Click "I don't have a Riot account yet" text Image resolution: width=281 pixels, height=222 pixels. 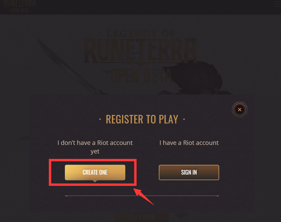(x=95, y=147)
